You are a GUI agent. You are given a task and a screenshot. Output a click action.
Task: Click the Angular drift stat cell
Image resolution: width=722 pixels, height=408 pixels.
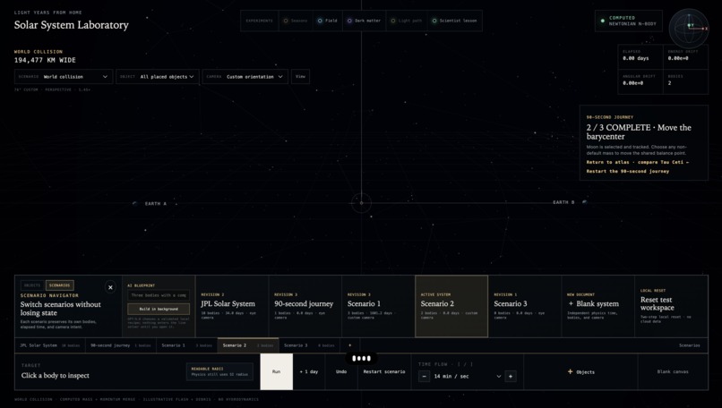pyautogui.click(x=640, y=82)
